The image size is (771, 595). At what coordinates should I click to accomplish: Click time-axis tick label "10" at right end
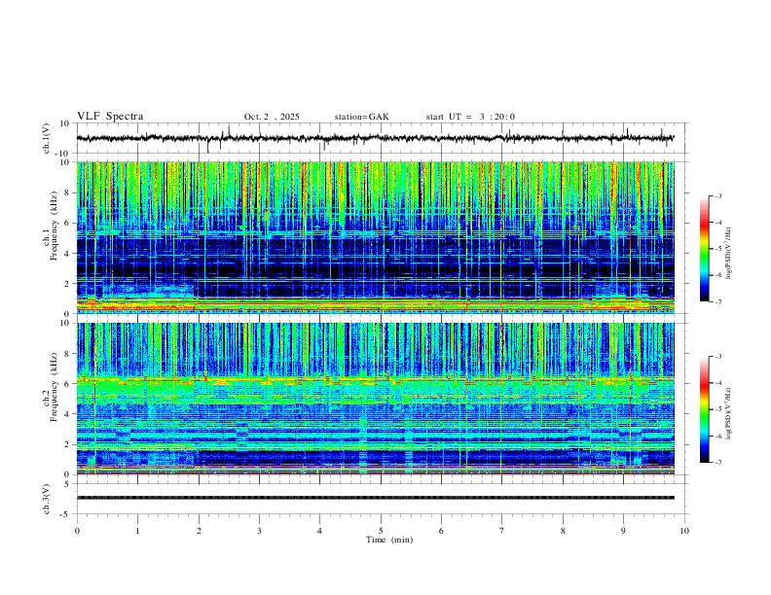[684, 531]
